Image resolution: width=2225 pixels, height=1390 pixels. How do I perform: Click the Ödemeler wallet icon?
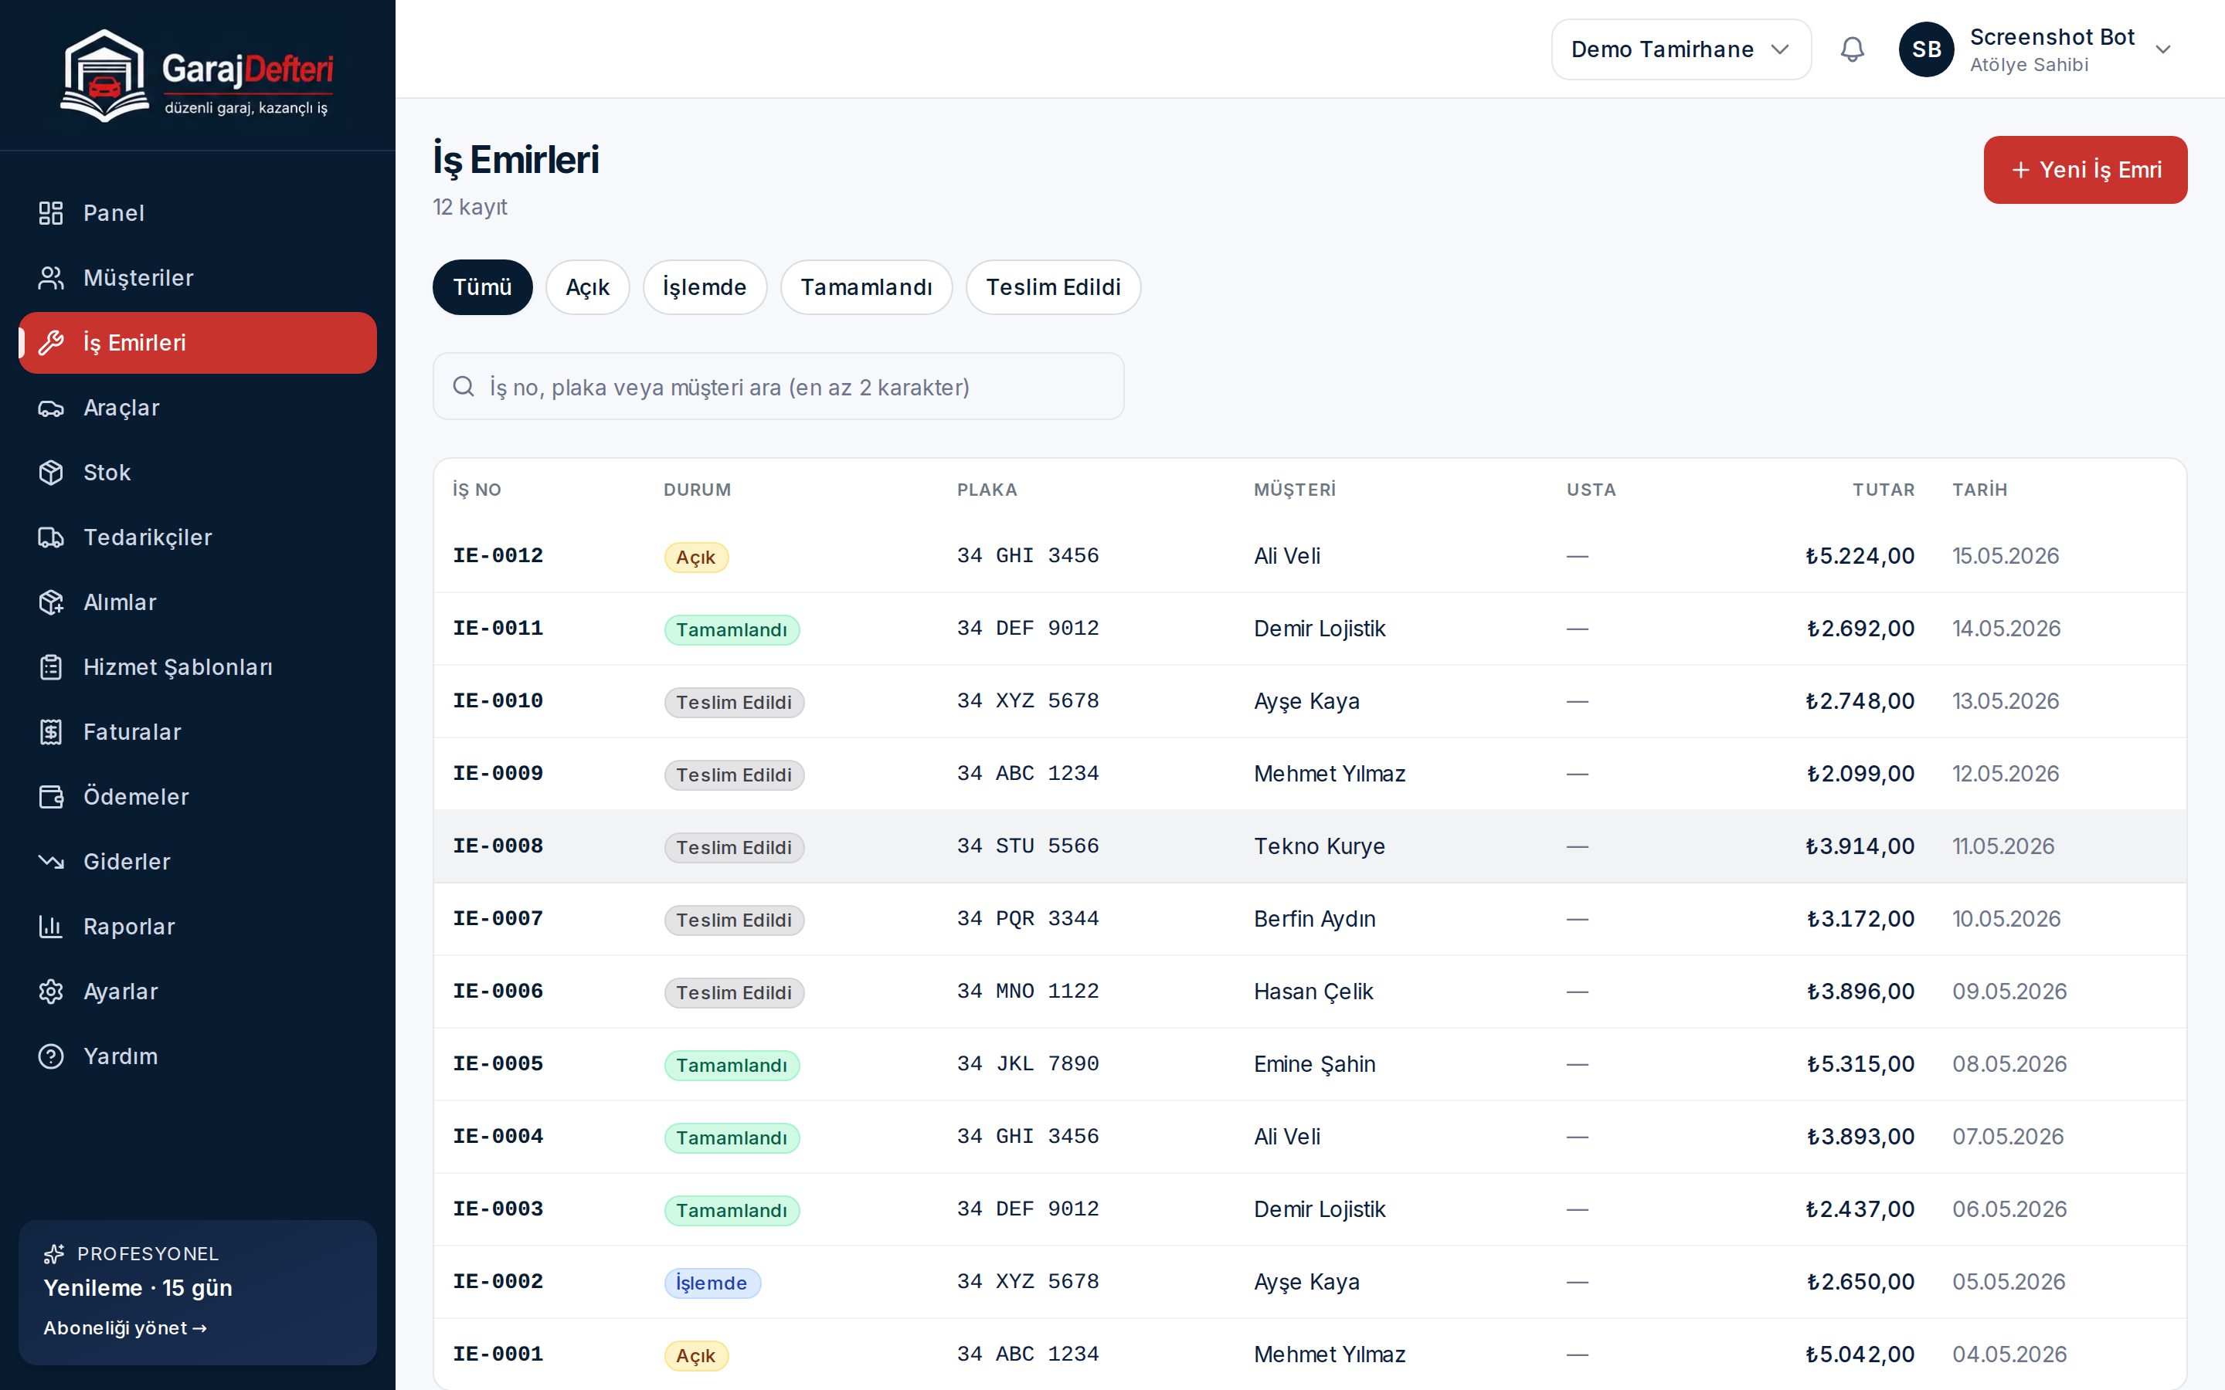tap(50, 797)
